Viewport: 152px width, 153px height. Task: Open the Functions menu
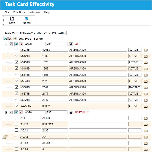19,12
